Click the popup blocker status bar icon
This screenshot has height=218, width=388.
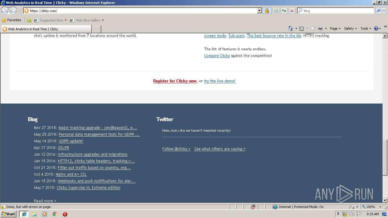coord(254,207)
